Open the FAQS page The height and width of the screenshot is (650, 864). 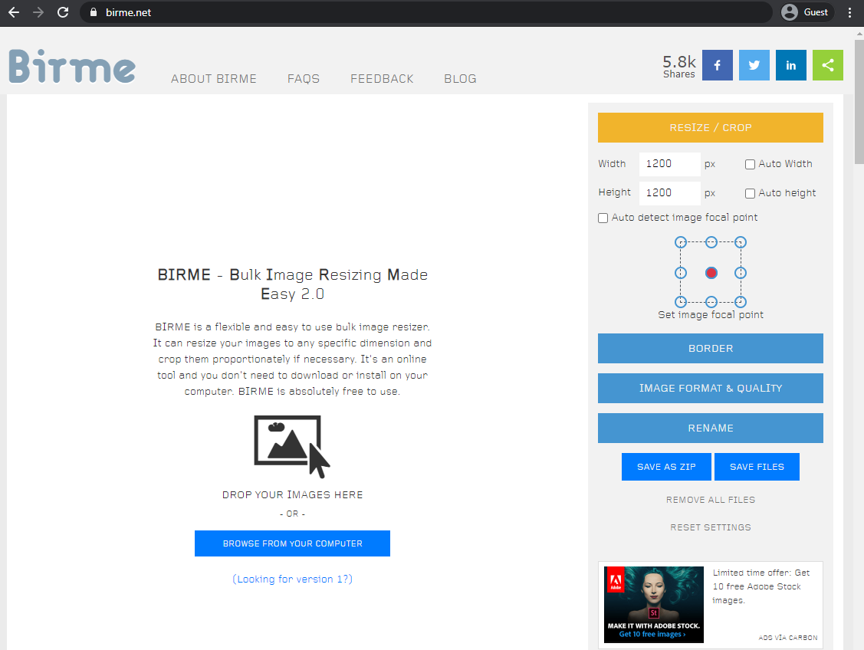coord(304,79)
